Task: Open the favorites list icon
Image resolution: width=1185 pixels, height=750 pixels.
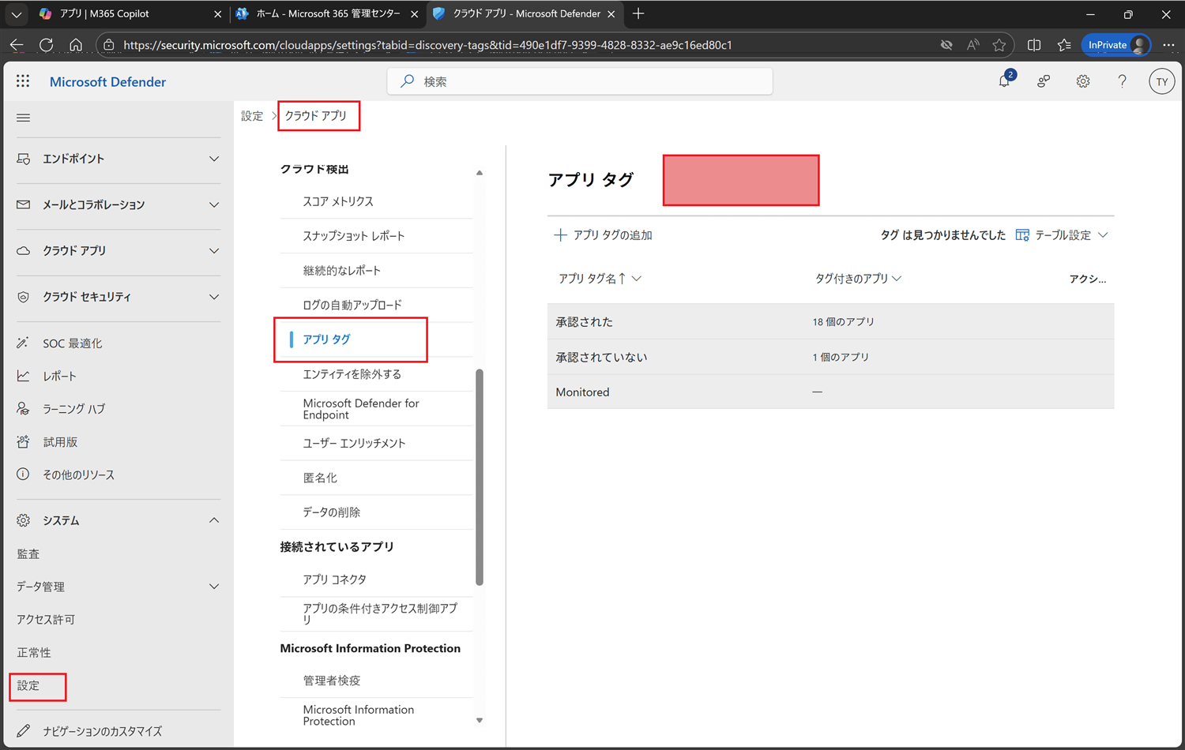Action: (x=1064, y=45)
